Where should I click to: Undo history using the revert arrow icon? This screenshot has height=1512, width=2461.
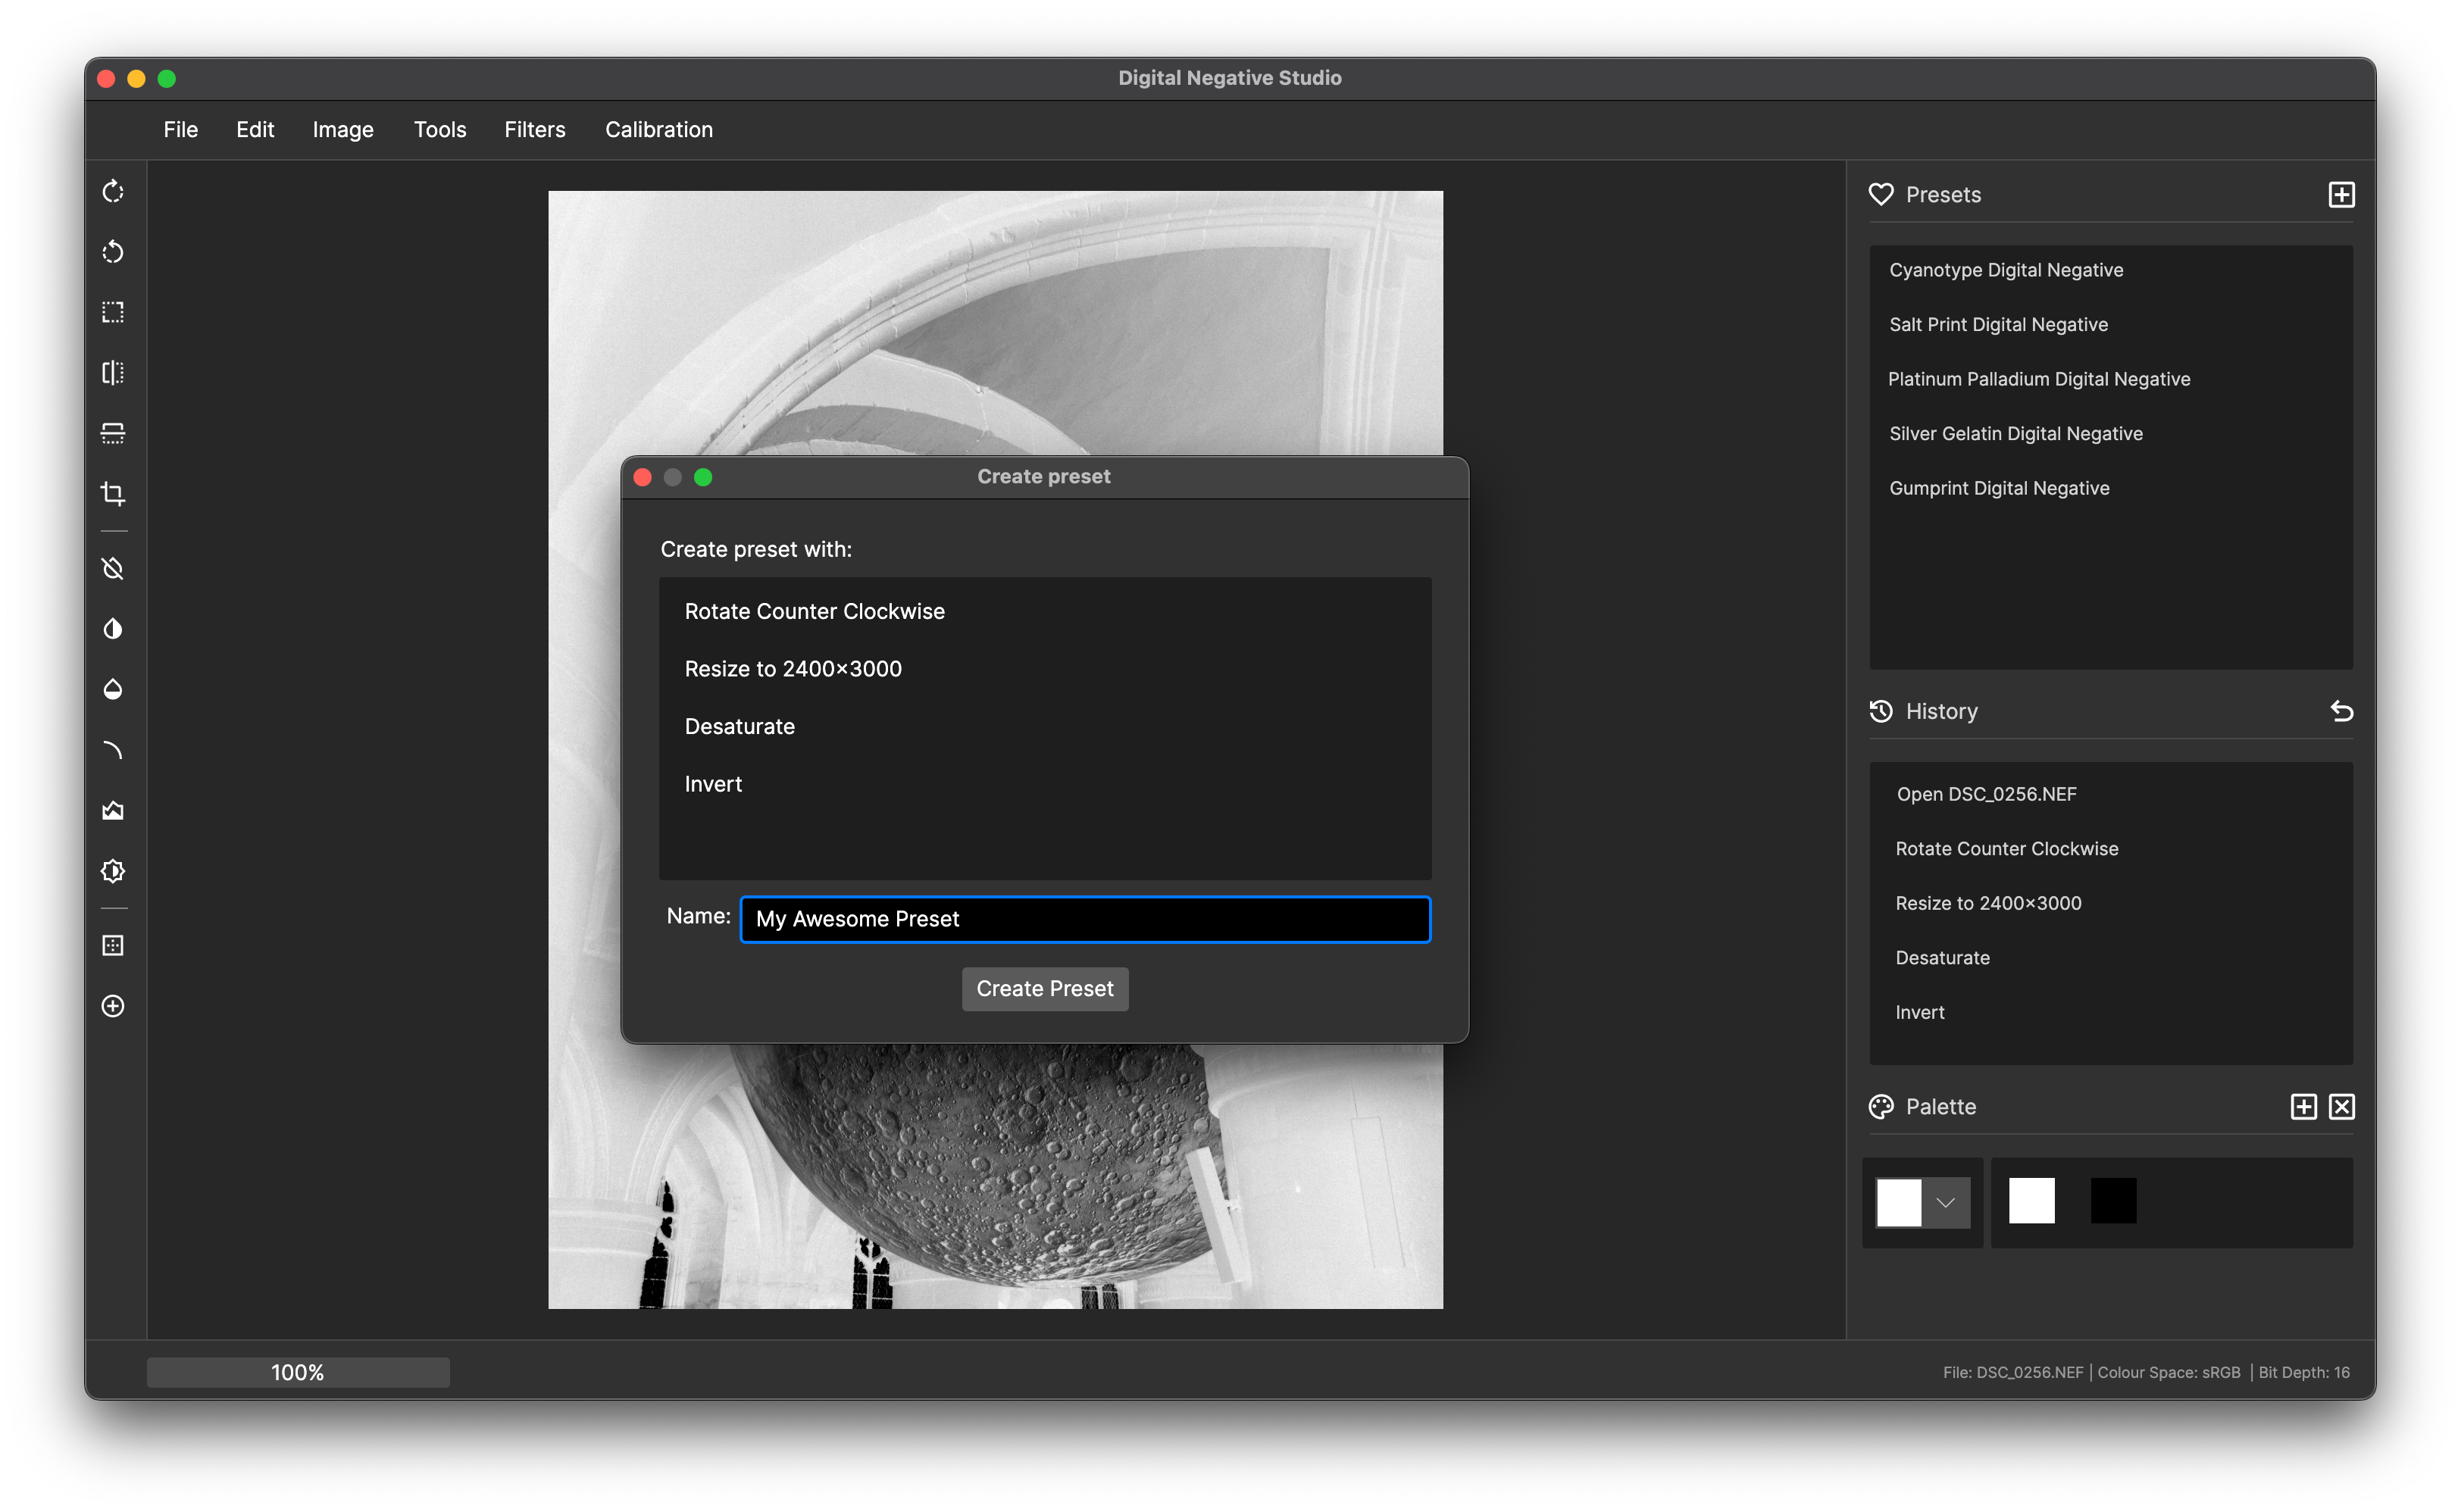coord(2343,711)
